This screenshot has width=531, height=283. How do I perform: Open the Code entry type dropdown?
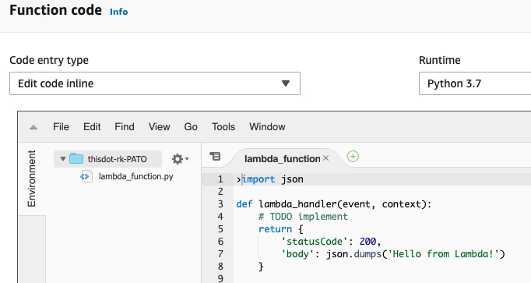(x=155, y=83)
